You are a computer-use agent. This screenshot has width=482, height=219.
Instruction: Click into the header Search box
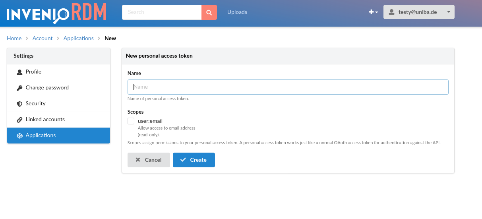(162, 12)
